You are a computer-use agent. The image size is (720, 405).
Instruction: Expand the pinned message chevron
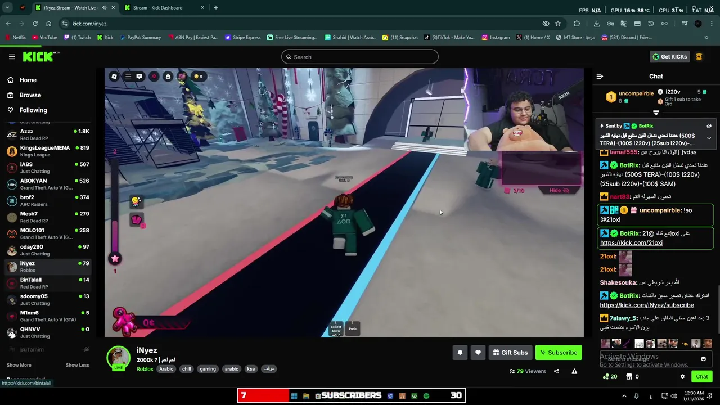point(709,138)
